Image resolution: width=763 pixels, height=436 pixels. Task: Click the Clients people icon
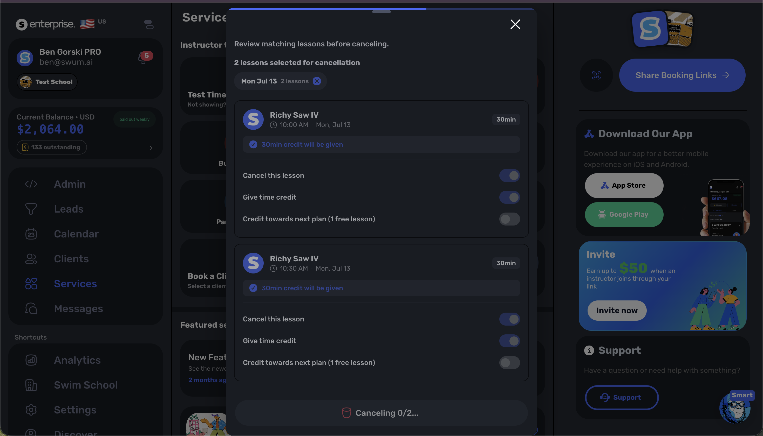point(31,259)
